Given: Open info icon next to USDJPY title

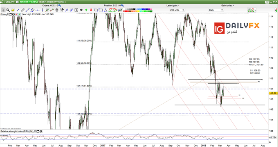Looking at the screenshot, I should 17,2.
